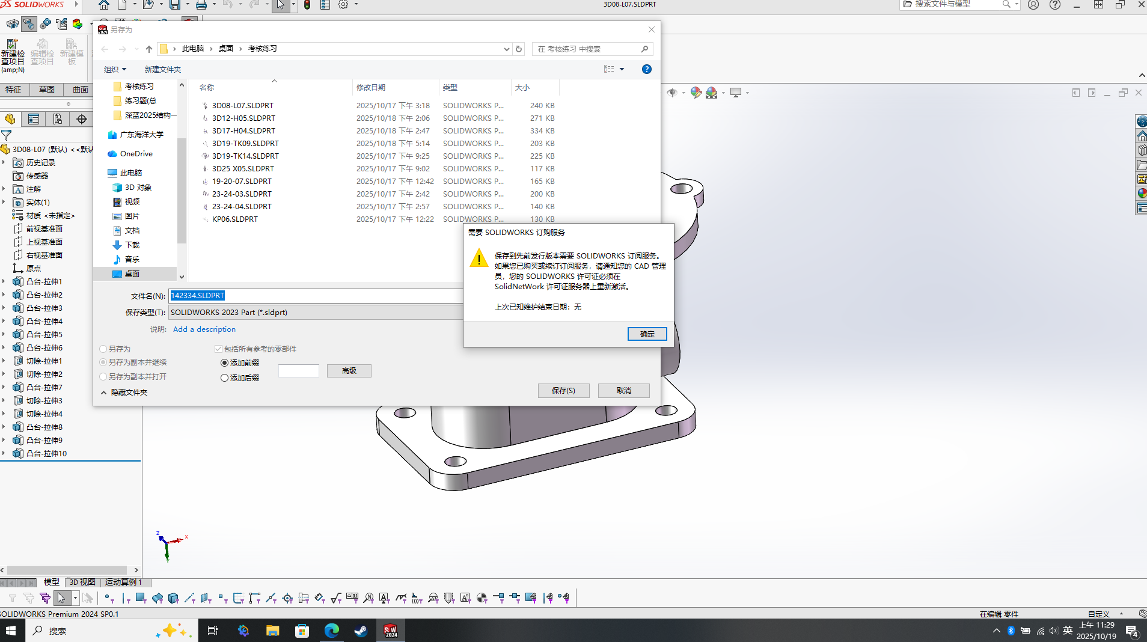Expand the '实体(1)' tree node
Image resolution: width=1147 pixels, height=642 pixels.
(4, 202)
